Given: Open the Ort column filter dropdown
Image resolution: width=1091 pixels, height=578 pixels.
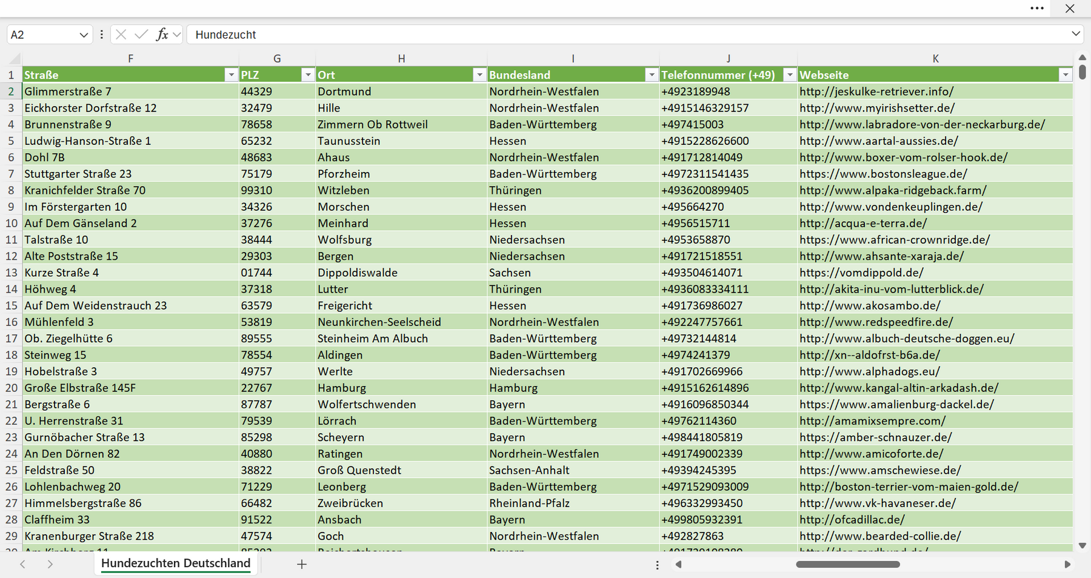Looking at the screenshot, I should coord(479,75).
